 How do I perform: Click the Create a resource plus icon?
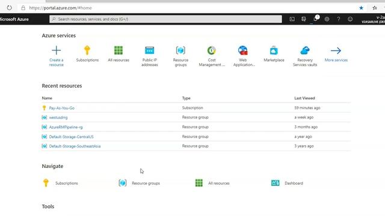pos(56,50)
